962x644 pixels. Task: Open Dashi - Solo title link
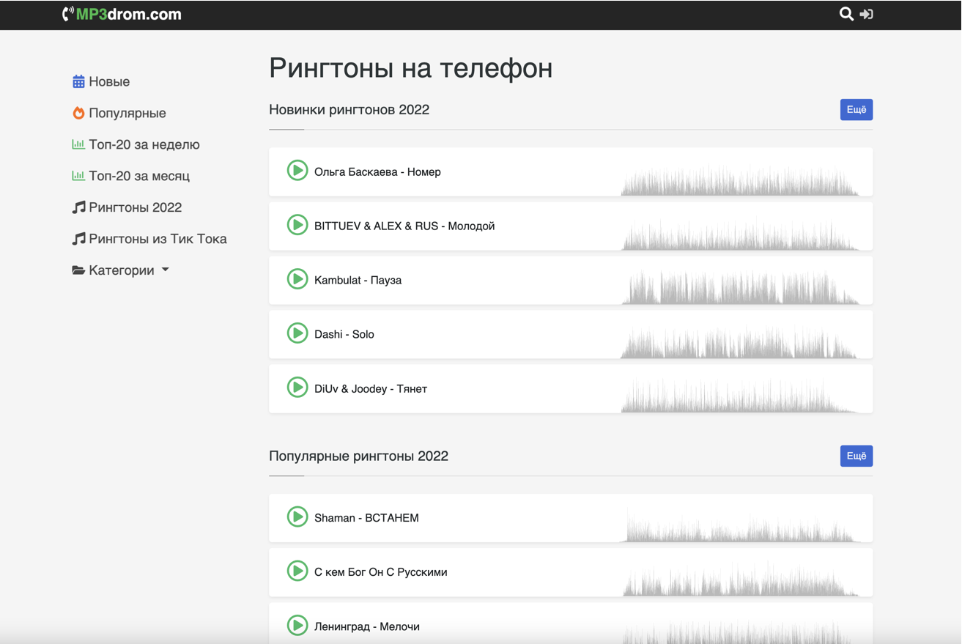(x=344, y=335)
